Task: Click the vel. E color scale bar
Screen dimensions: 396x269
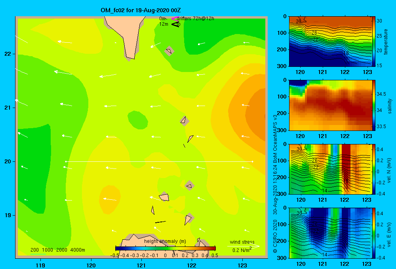Action: 373,233
